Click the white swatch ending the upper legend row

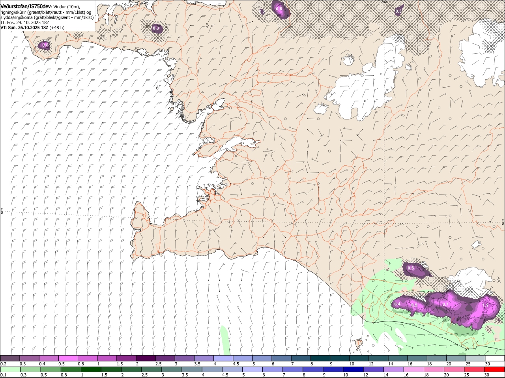[x=495, y=358]
